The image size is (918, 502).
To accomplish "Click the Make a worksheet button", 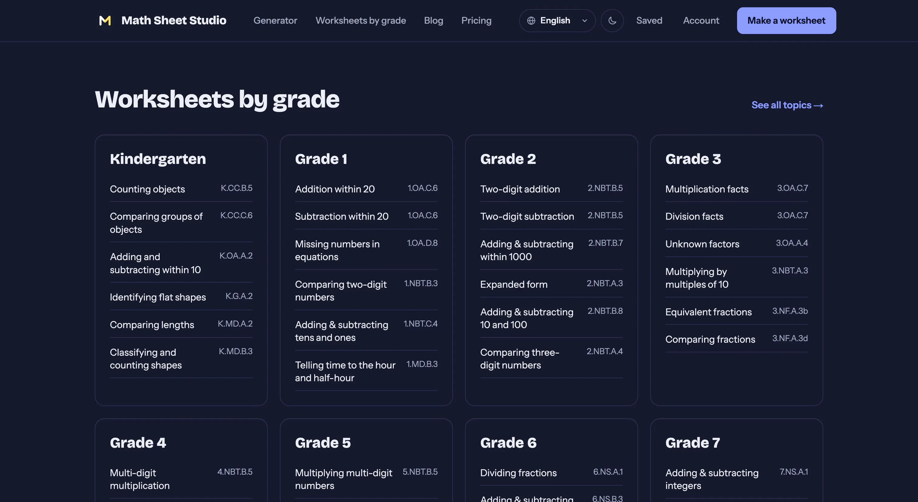I will (786, 21).
